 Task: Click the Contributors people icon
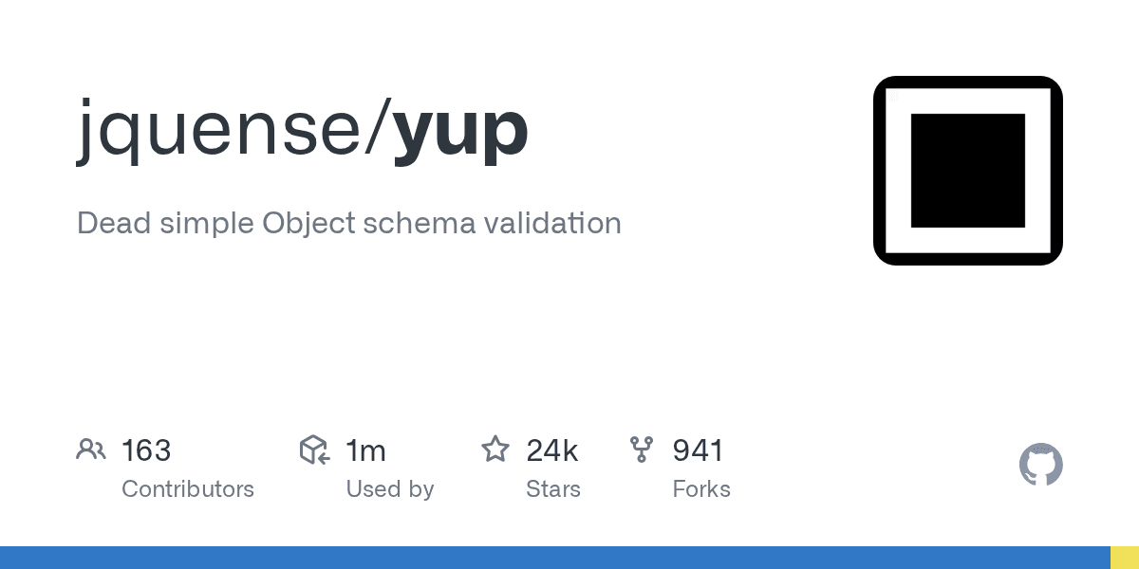[90, 450]
